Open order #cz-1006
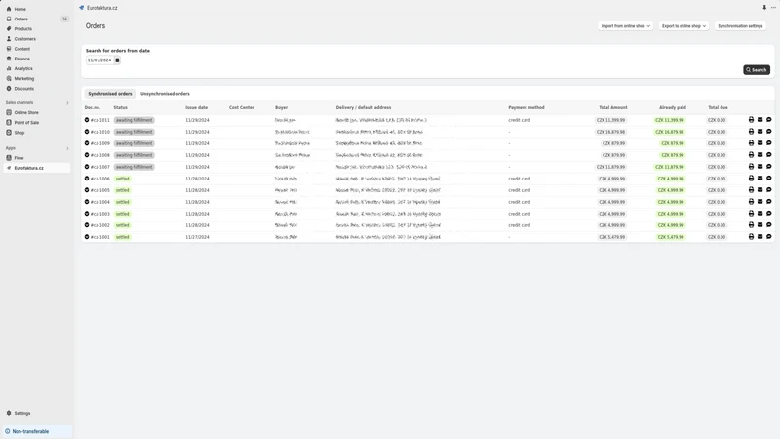Image resolution: width=780 pixels, height=439 pixels. click(100, 179)
